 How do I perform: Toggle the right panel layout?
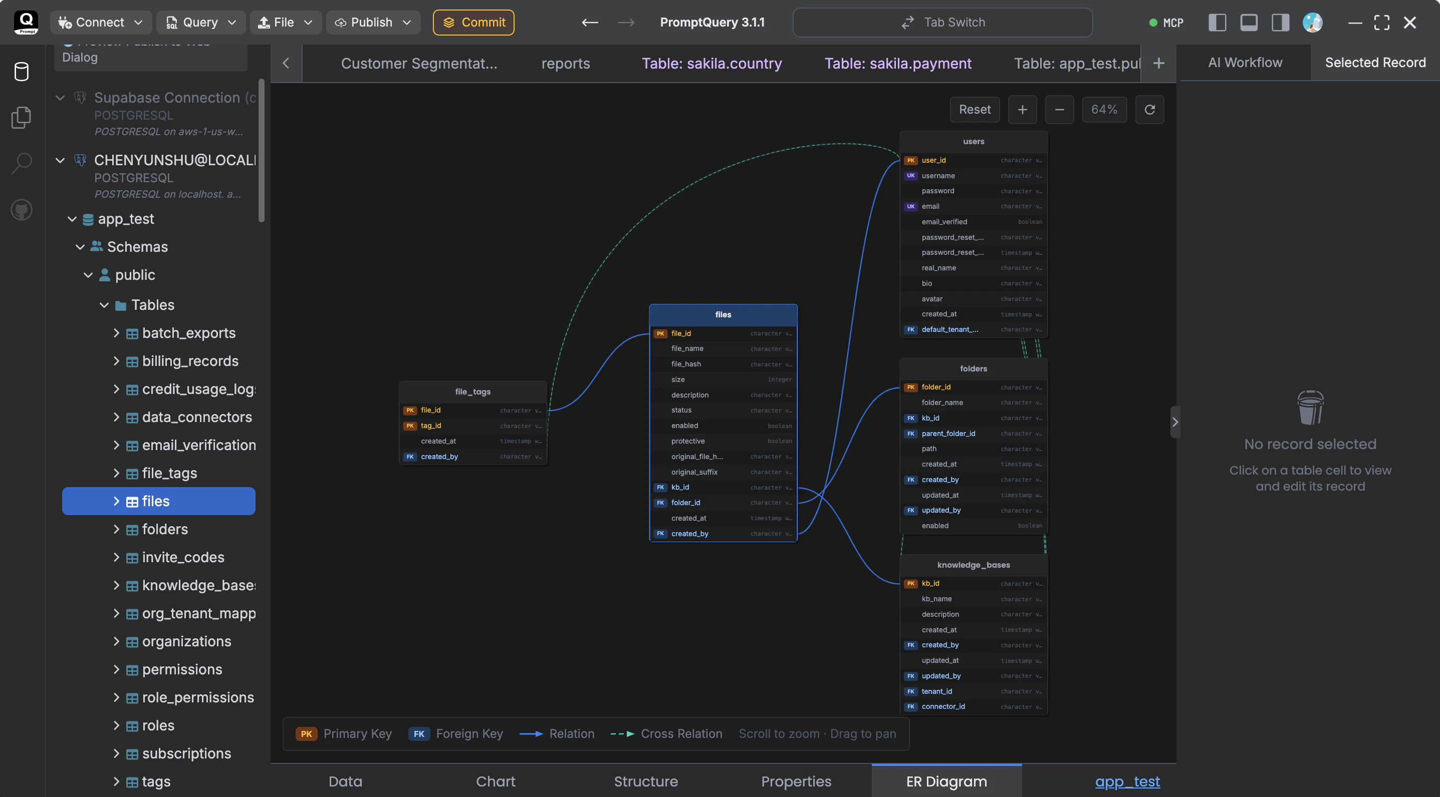tap(1280, 23)
